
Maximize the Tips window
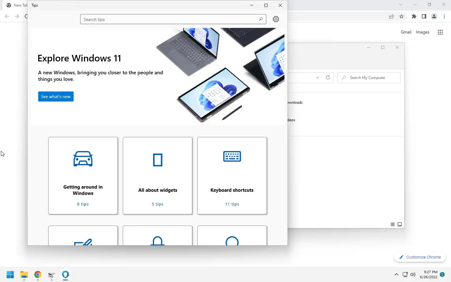pyautogui.click(x=266, y=5)
